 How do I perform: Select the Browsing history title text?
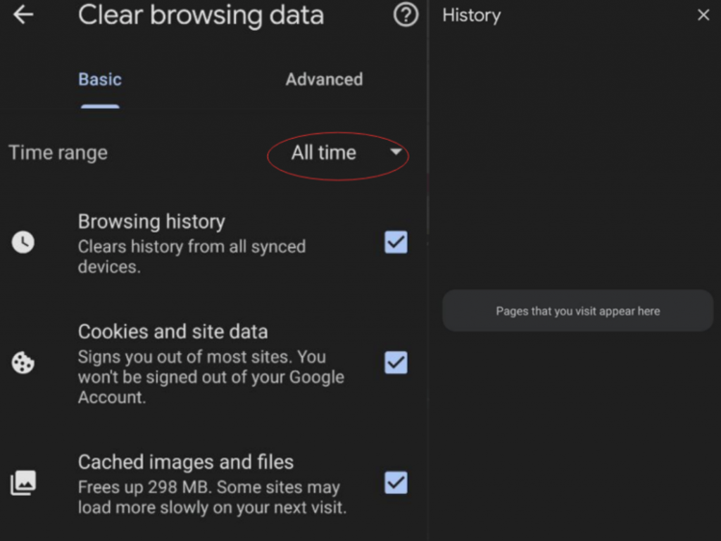pos(151,222)
